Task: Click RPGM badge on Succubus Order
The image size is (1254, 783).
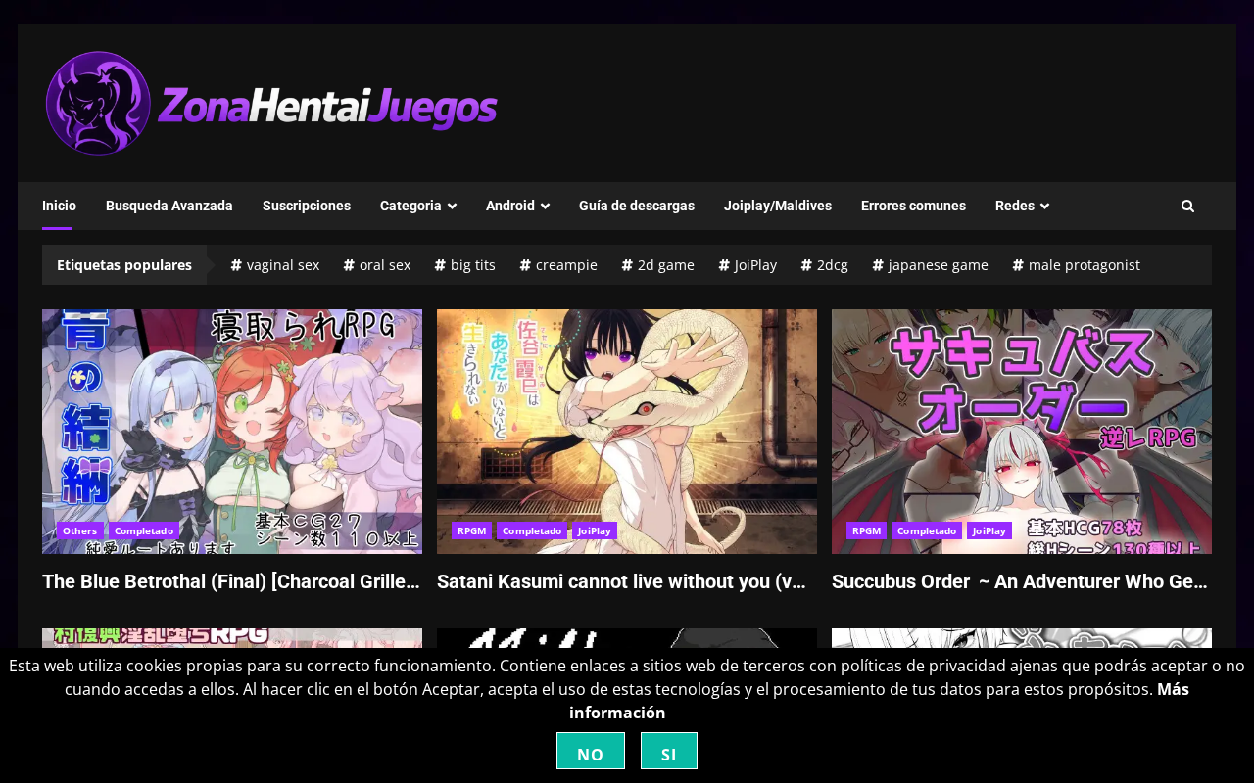Action: click(867, 530)
